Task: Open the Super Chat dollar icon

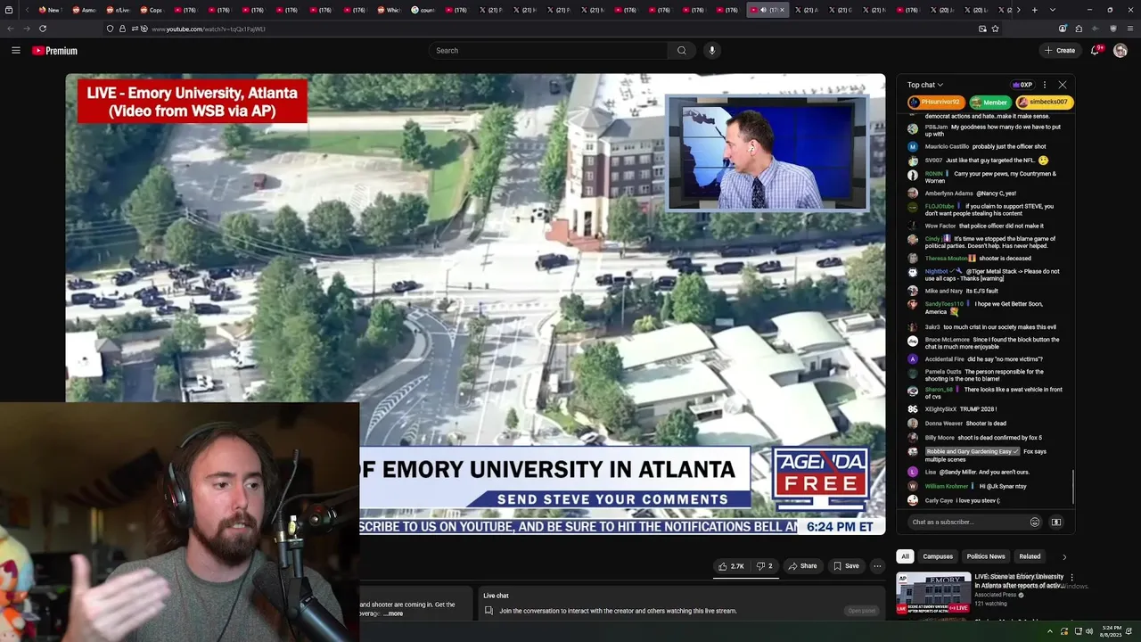Action: click(x=1056, y=523)
